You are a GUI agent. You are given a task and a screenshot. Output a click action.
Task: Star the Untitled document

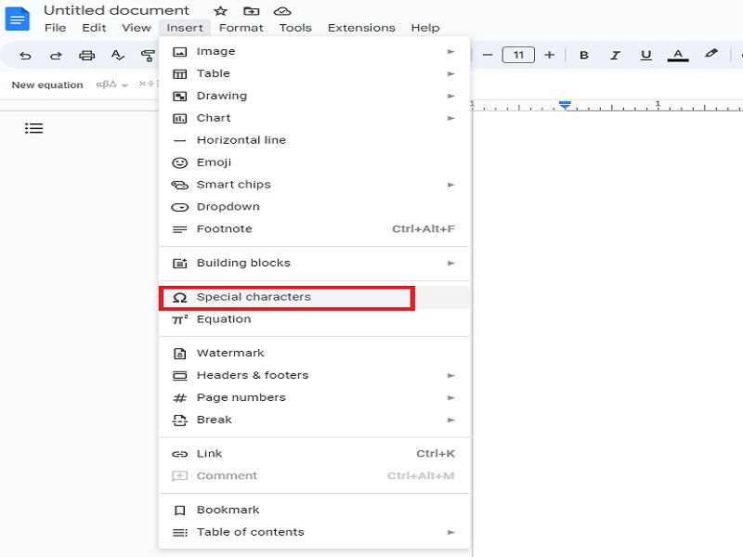(219, 10)
